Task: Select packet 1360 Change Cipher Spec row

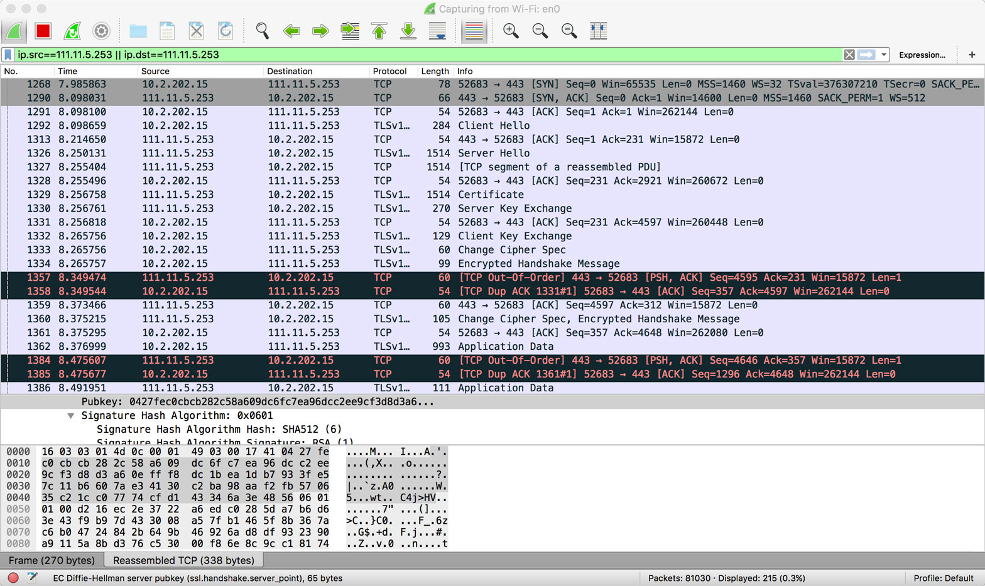Action: click(493, 319)
